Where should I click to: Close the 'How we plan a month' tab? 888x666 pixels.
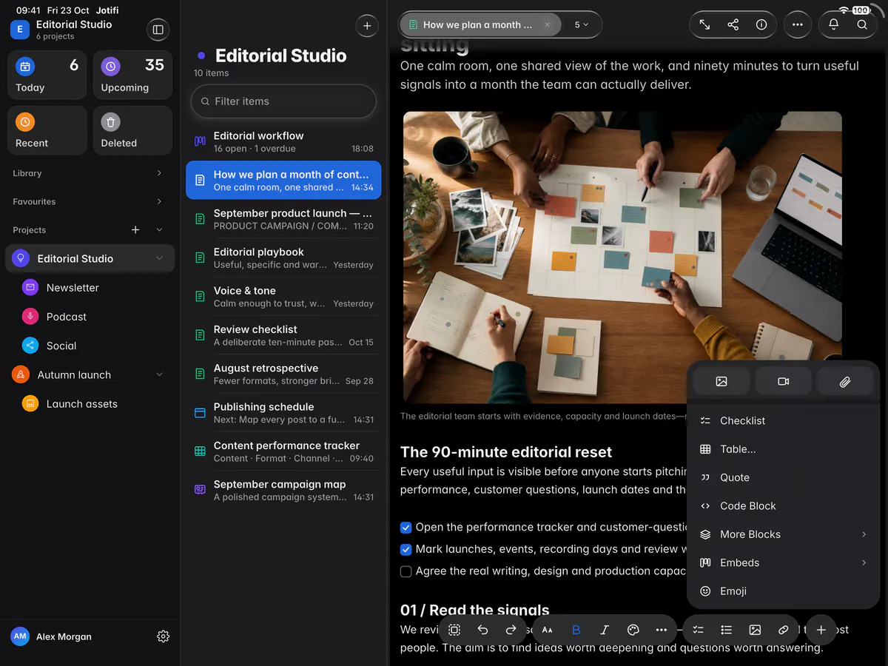[548, 24]
